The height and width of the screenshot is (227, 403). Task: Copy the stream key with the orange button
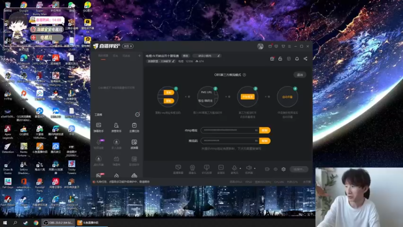264,141
